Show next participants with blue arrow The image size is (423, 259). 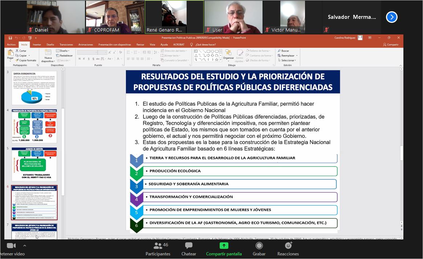(391, 17)
